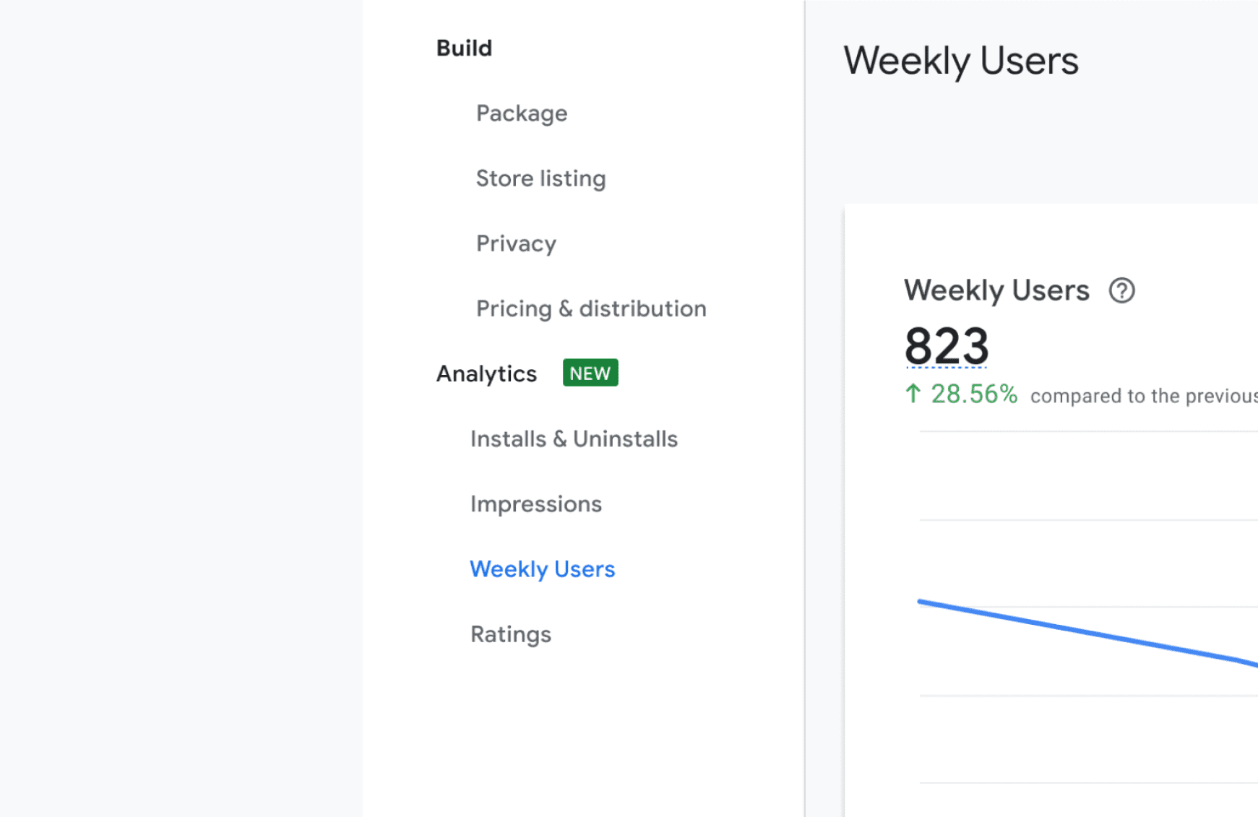Viewport: 1258px width, 817px height.
Task: Open the Ratings analytics page
Action: tap(510, 634)
